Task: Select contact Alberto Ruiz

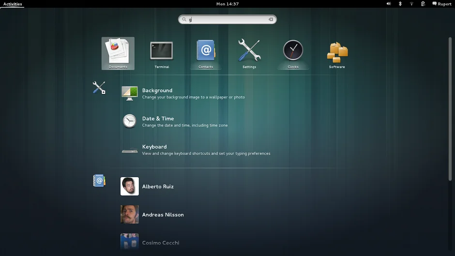Action: (x=158, y=187)
